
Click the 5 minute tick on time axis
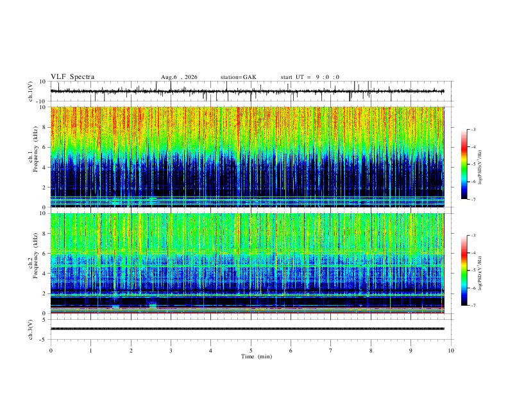(x=251, y=351)
